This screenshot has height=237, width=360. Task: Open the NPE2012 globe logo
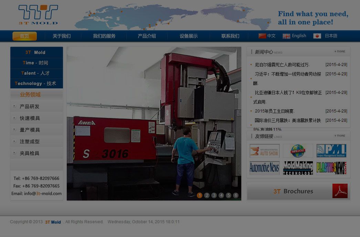(x=298, y=151)
